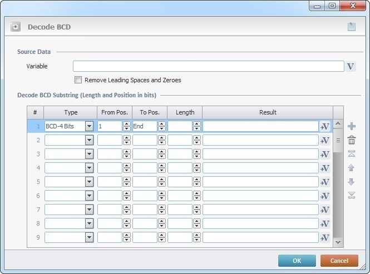Screen dimensions: 370x274
Task: Click the move-to-bottom arrow icon
Action: coord(351,195)
